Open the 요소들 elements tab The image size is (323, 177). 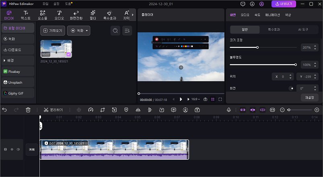(42, 15)
